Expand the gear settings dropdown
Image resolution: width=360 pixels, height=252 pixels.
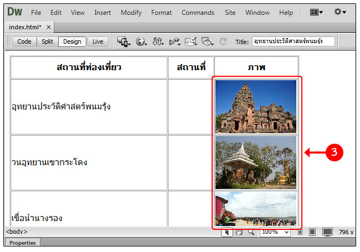(340, 12)
